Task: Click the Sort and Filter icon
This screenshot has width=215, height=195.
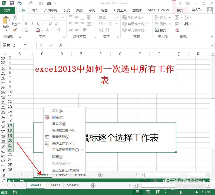Action: pyautogui.click(x=187, y=18)
